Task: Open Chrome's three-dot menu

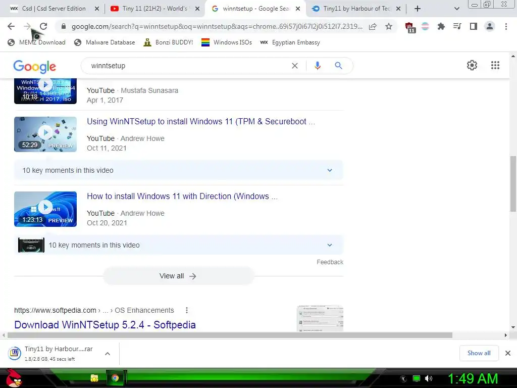Action: pos(506,26)
